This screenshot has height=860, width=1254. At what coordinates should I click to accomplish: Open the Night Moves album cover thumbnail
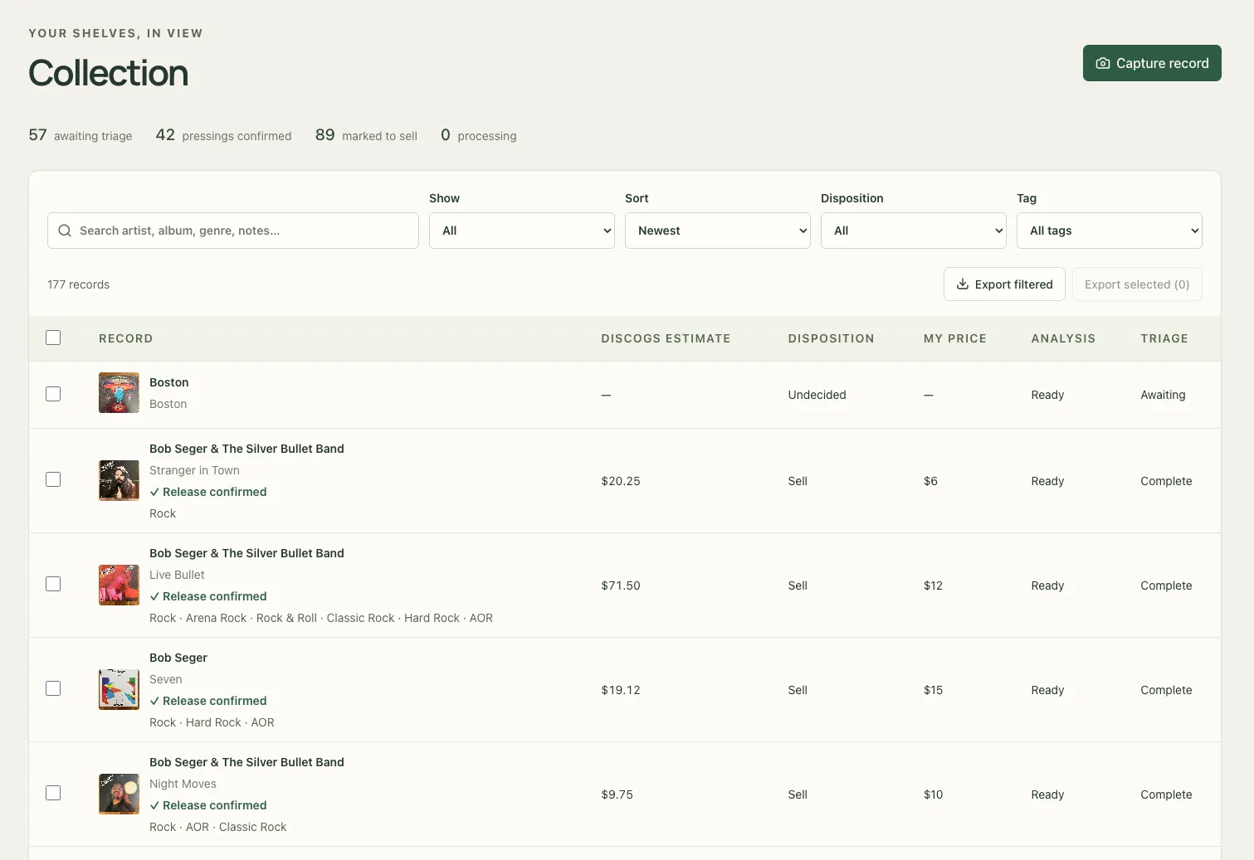(x=119, y=794)
